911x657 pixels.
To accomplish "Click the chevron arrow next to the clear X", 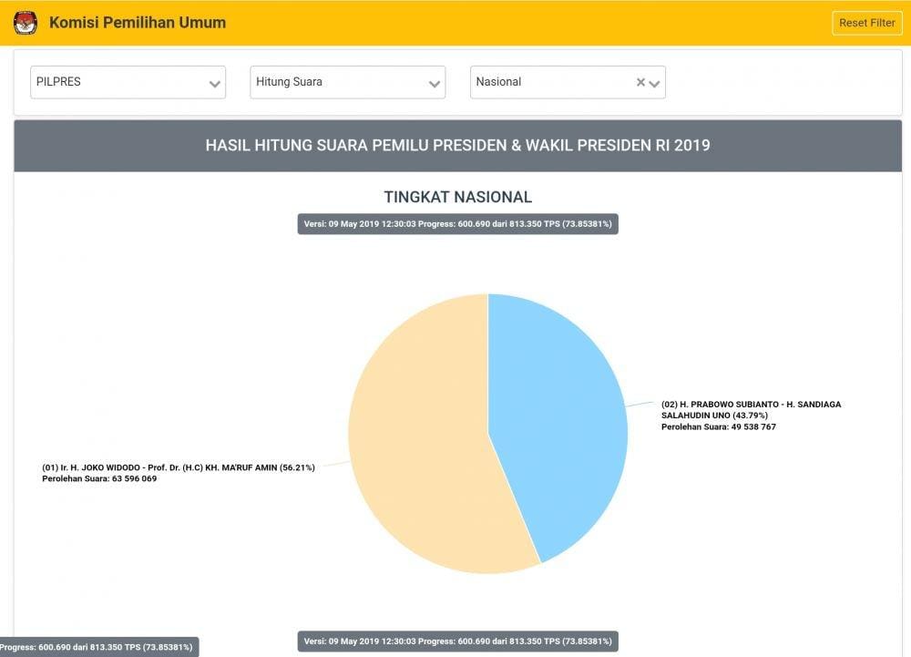I will [654, 83].
